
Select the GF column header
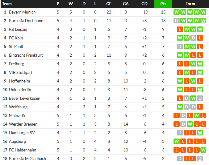point(109,4)
